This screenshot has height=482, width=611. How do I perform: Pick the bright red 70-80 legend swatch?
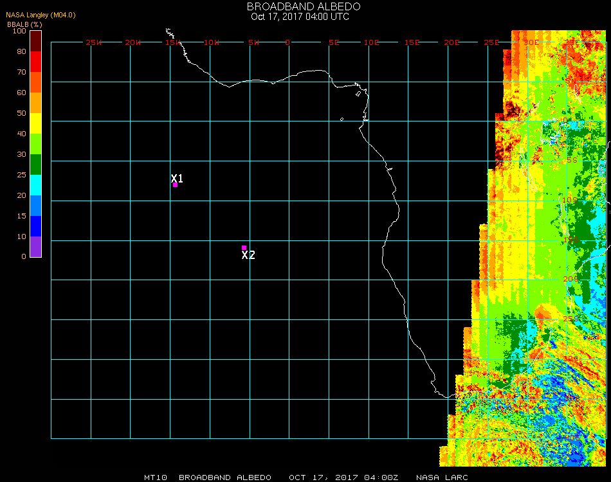coord(36,62)
